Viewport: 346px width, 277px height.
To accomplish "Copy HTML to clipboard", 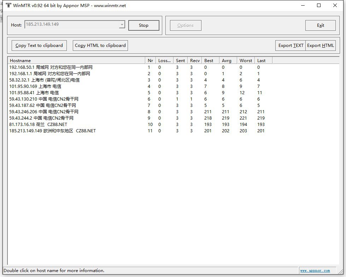I will coord(100,46).
